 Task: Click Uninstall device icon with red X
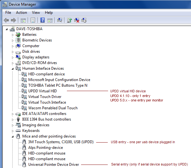(77, 20)
